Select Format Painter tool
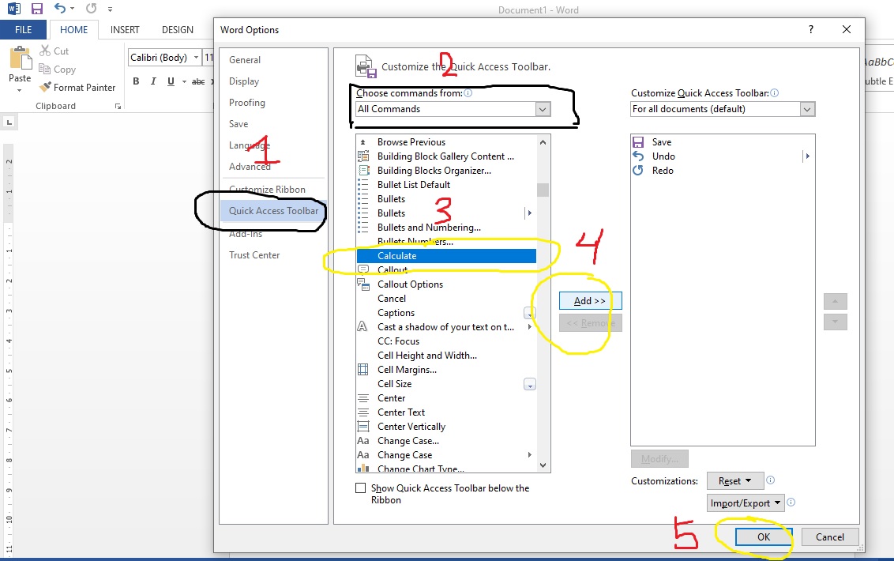 point(77,88)
